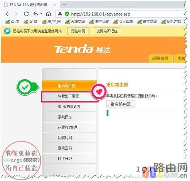Select 备份/恢复设置 menu item

(69, 107)
